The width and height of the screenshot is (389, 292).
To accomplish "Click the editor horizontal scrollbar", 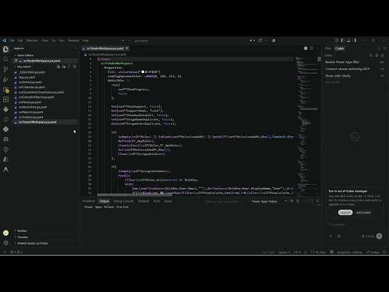I will [x=134, y=195].
